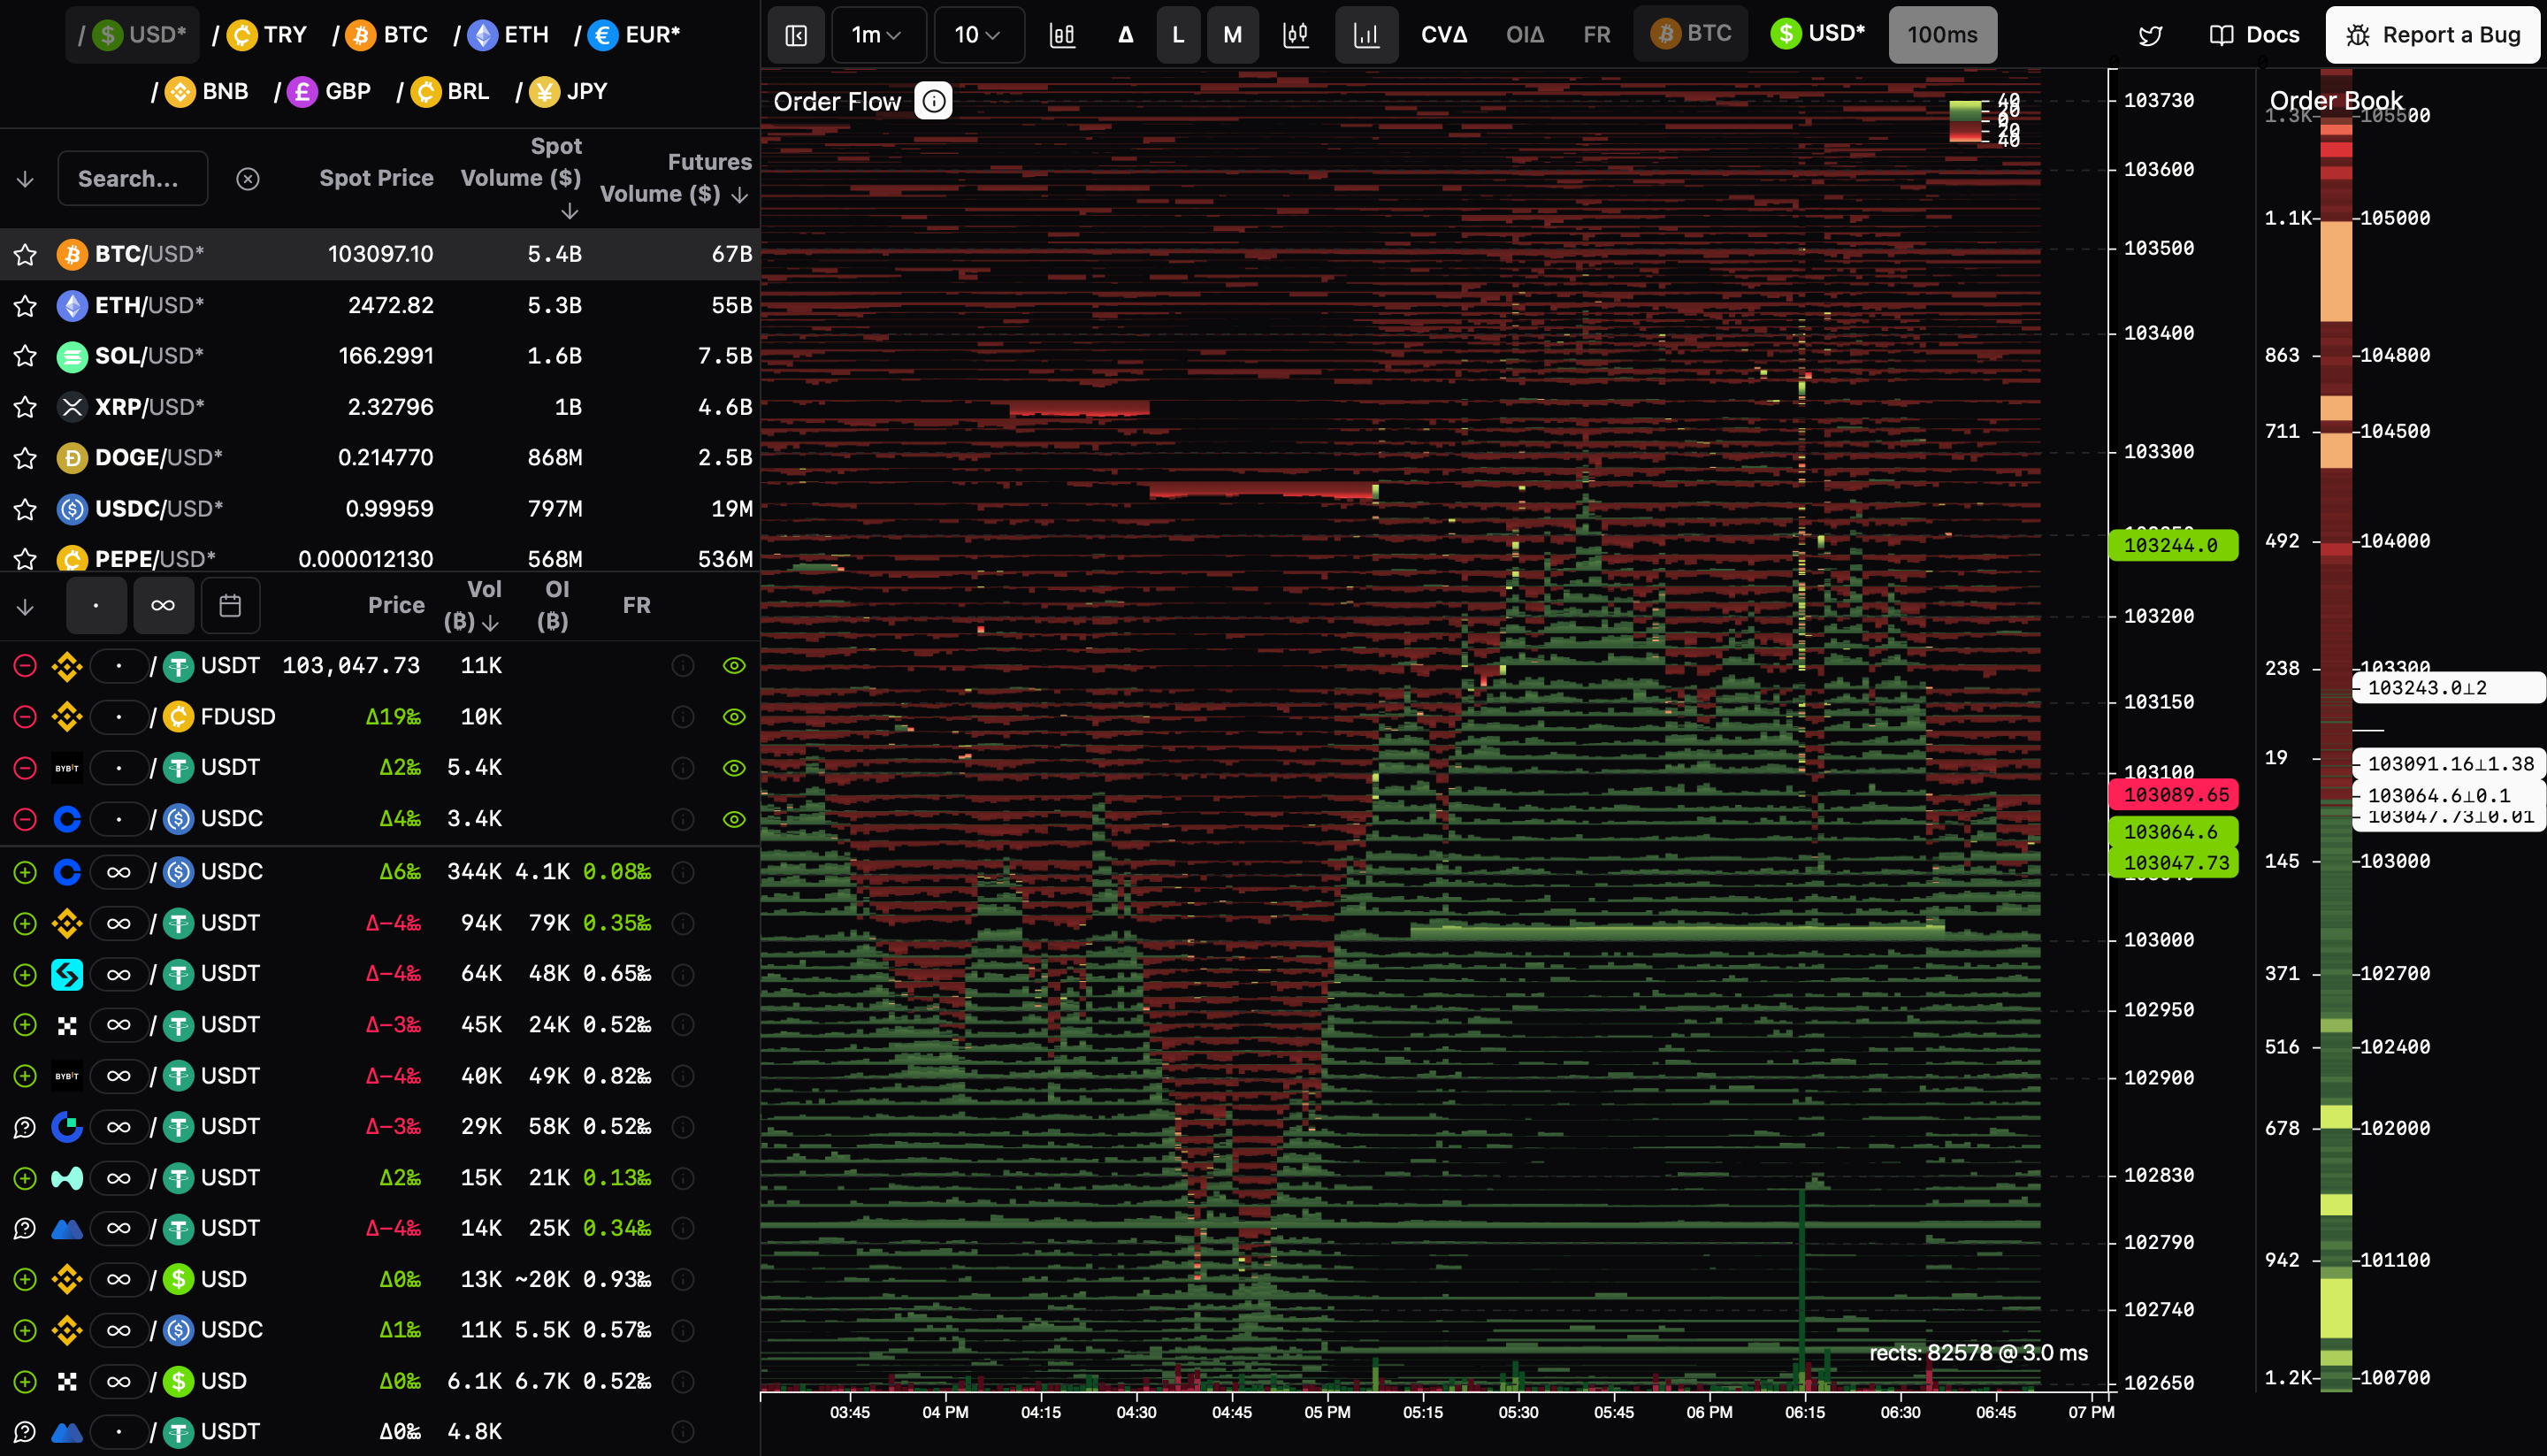The image size is (2547, 1456).
Task: Select the candlestick chart type icon
Action: coord(1063,35)
